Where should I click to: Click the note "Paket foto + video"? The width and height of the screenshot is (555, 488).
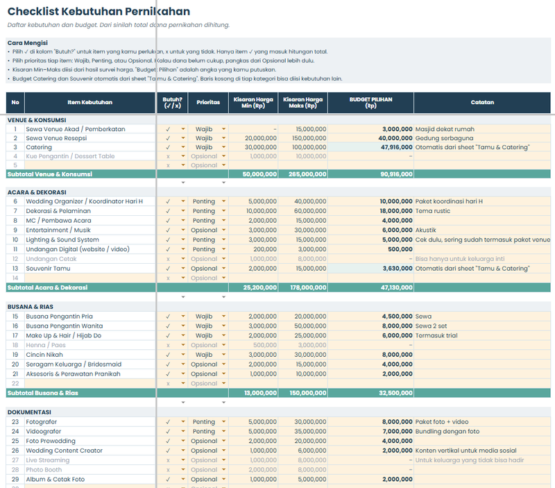pyautogui.click(x=442, y=422)
